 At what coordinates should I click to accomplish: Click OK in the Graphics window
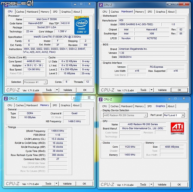179,184
